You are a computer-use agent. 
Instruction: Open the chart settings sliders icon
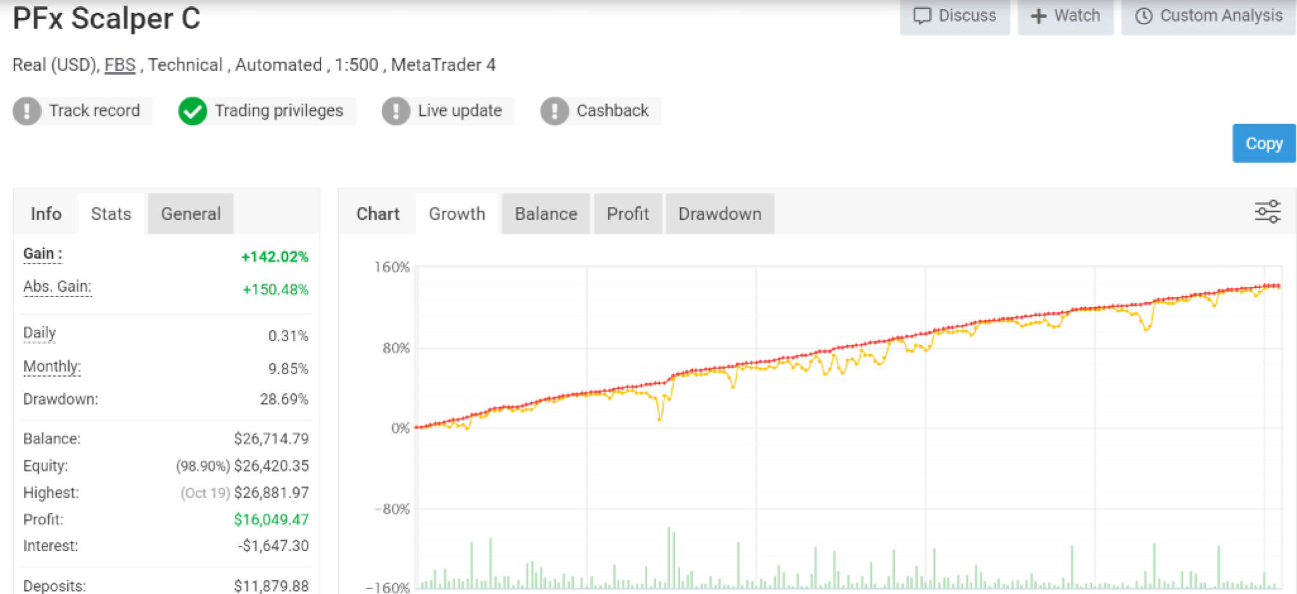coord(1267,212)
